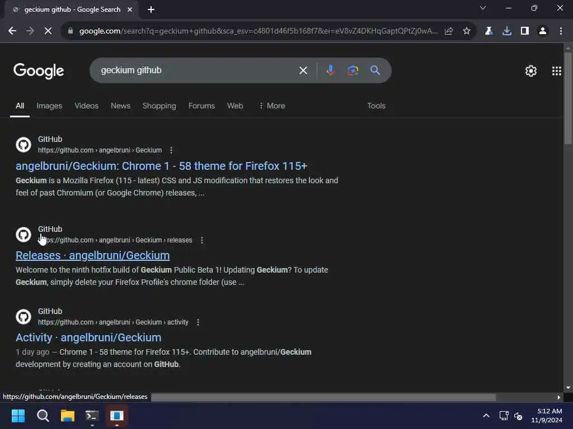The height and width of the screenshot is (429, 573).
Task: Open the share page icon in address bar
Action: [x=449, y=31]
